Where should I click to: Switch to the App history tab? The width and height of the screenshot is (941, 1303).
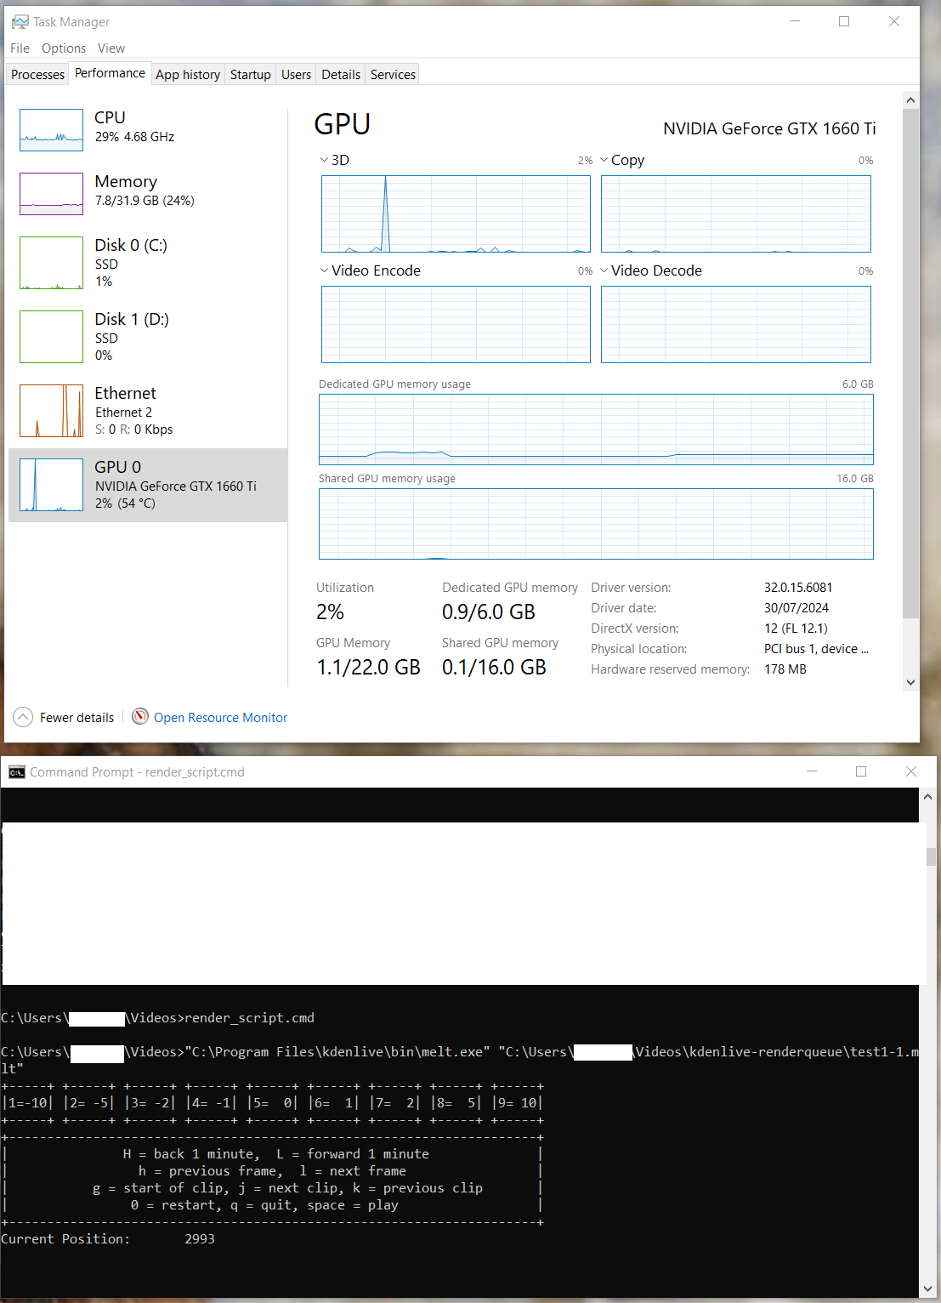(x=188, y=75)
